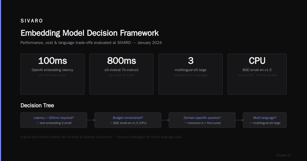Screen dimensions: 307x161
Task: Click the arrow between Latency and Budget nodes
Action: pos(91,120)
